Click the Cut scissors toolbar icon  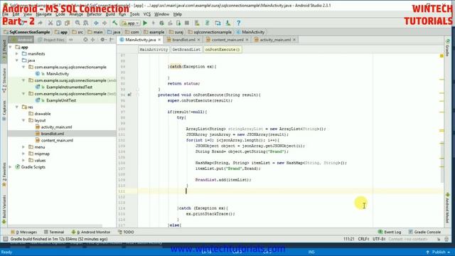click(50, 23)
